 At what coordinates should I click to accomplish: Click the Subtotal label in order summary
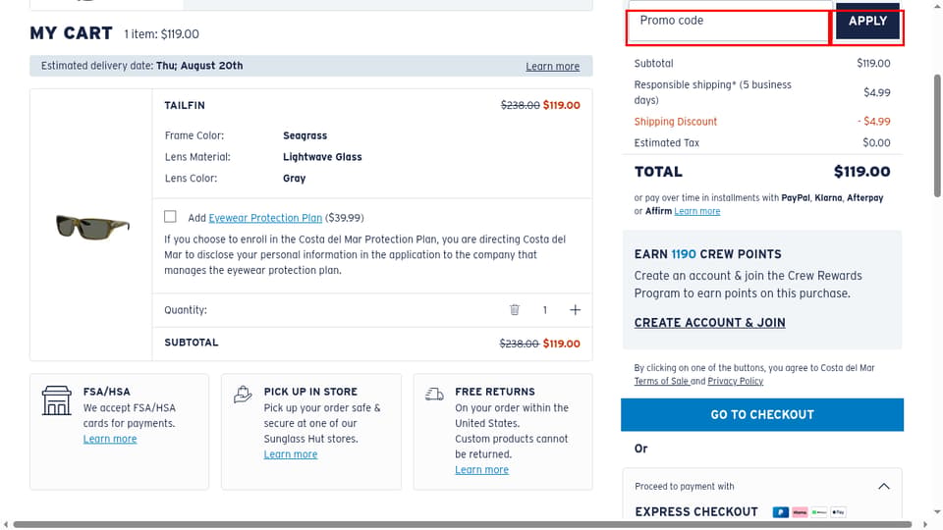(654, 63)
